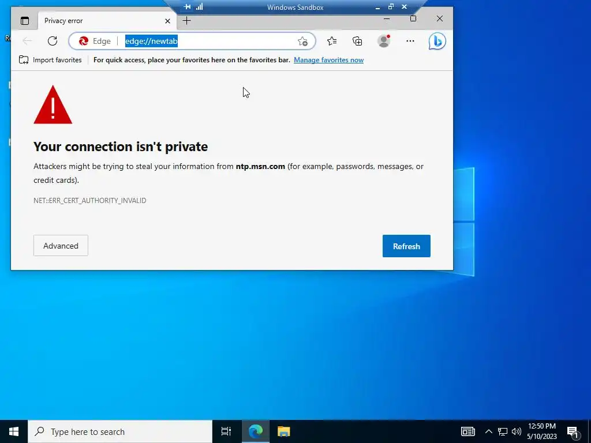Open the Bing chat sidebar icon
The image size is (591, 443).
[437, 41]
